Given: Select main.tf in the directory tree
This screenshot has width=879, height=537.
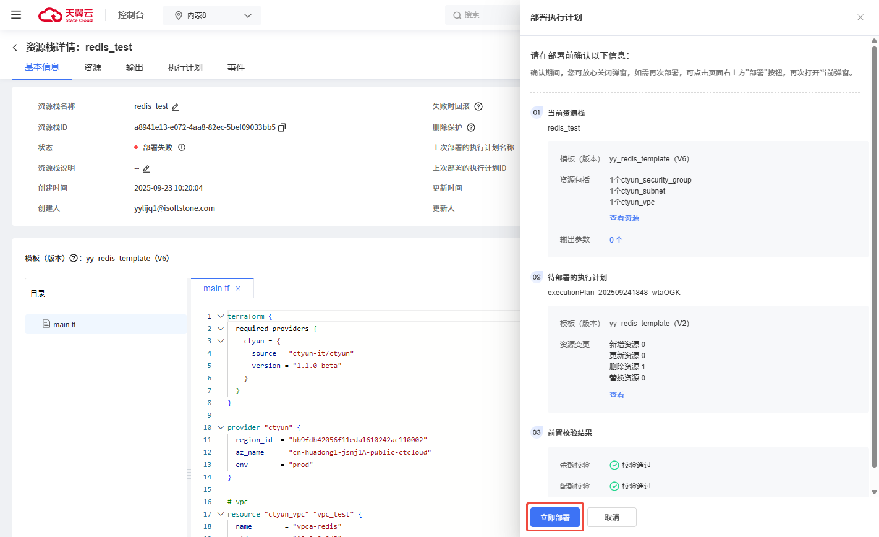Looking at the screenshot, I should click(64, 324).
